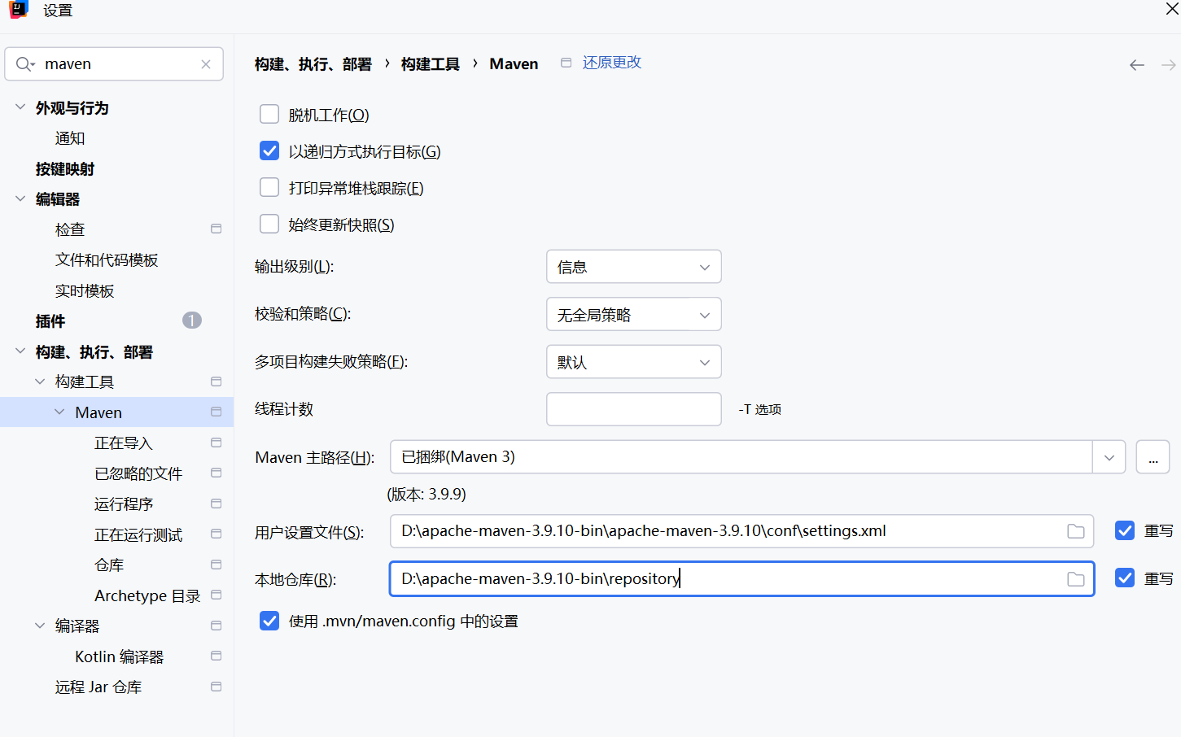Click project-level icon beside 仓库
The height and width of the screenshot is (737, 1181).
pyautogui.click(x=216, y=565)
